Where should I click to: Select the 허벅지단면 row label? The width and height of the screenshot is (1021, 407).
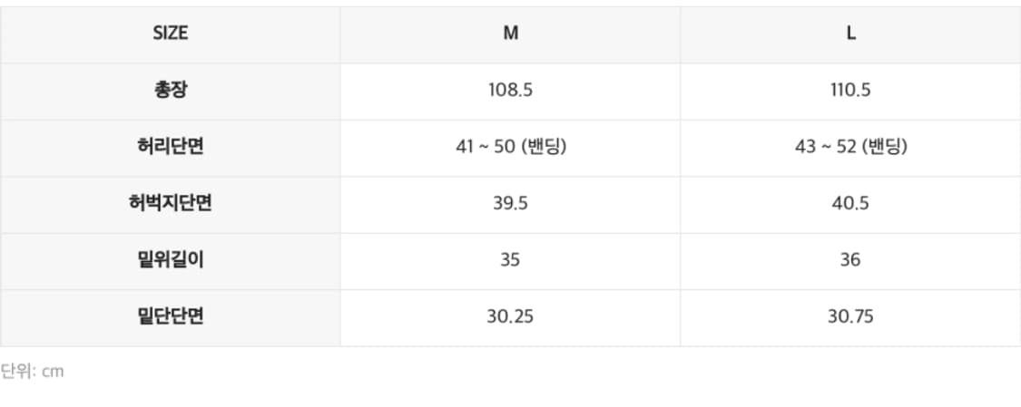[x=170, y=203]
